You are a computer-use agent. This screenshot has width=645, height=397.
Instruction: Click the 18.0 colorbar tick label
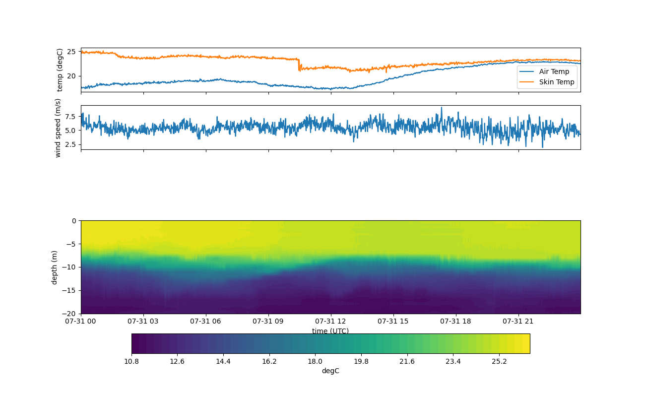(315, 361)
